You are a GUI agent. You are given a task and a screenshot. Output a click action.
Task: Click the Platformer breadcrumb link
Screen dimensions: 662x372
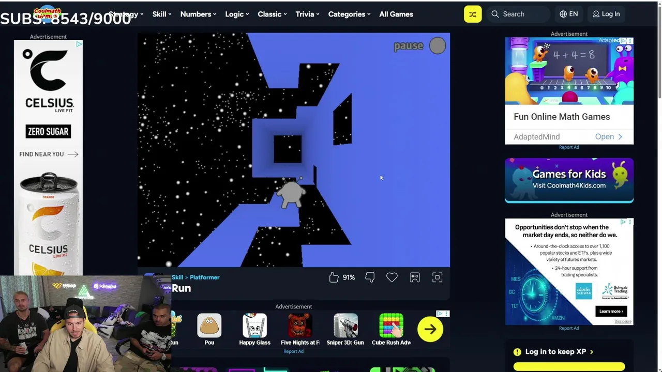pos(205,277)
